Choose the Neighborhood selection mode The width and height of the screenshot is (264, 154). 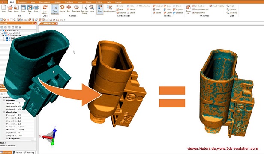pos(109,9)
